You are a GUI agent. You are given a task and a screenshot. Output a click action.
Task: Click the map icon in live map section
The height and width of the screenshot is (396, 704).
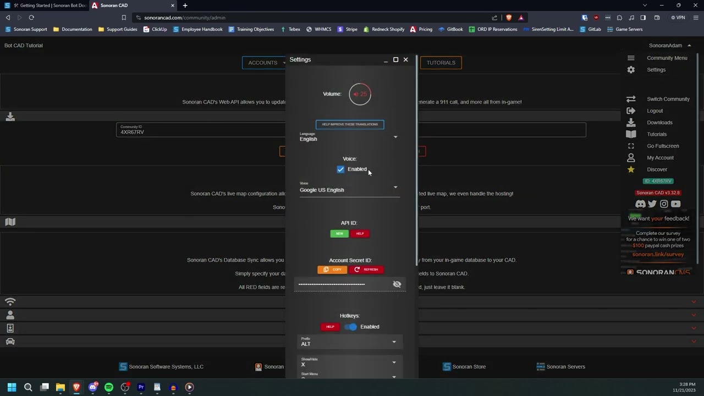(10, 222)
